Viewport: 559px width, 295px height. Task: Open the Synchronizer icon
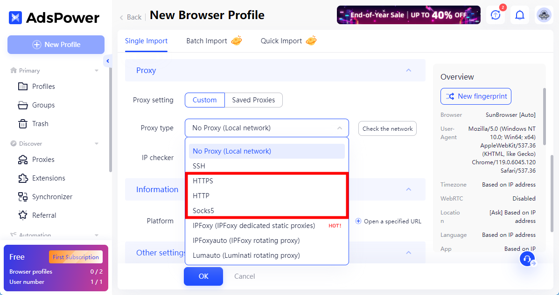click(23, 196)
